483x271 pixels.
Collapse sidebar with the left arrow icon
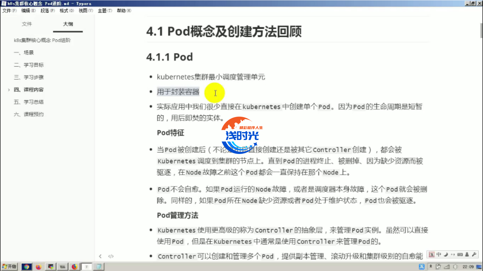click(x=100, y=256)
